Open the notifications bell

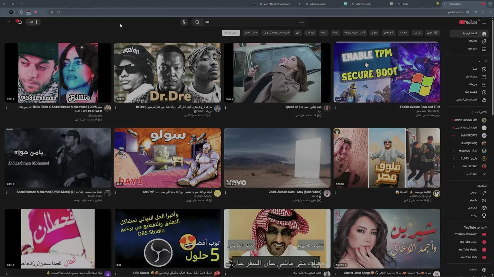tap(19, 22)
